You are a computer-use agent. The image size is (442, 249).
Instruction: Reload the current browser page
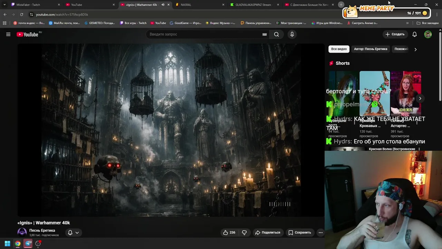click(x=21, y=15)
